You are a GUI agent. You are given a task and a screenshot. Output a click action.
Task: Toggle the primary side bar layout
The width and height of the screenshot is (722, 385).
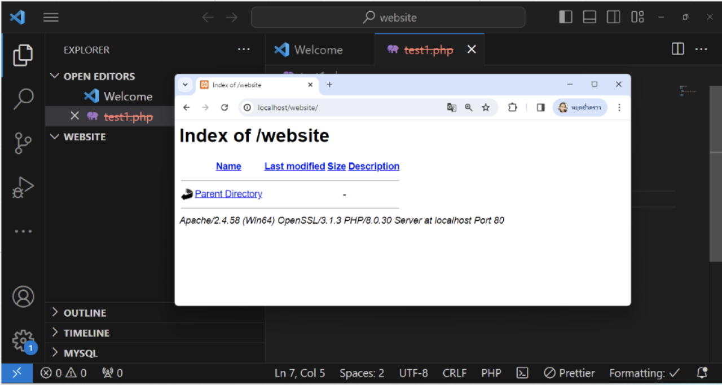click(x=565, y=17)
